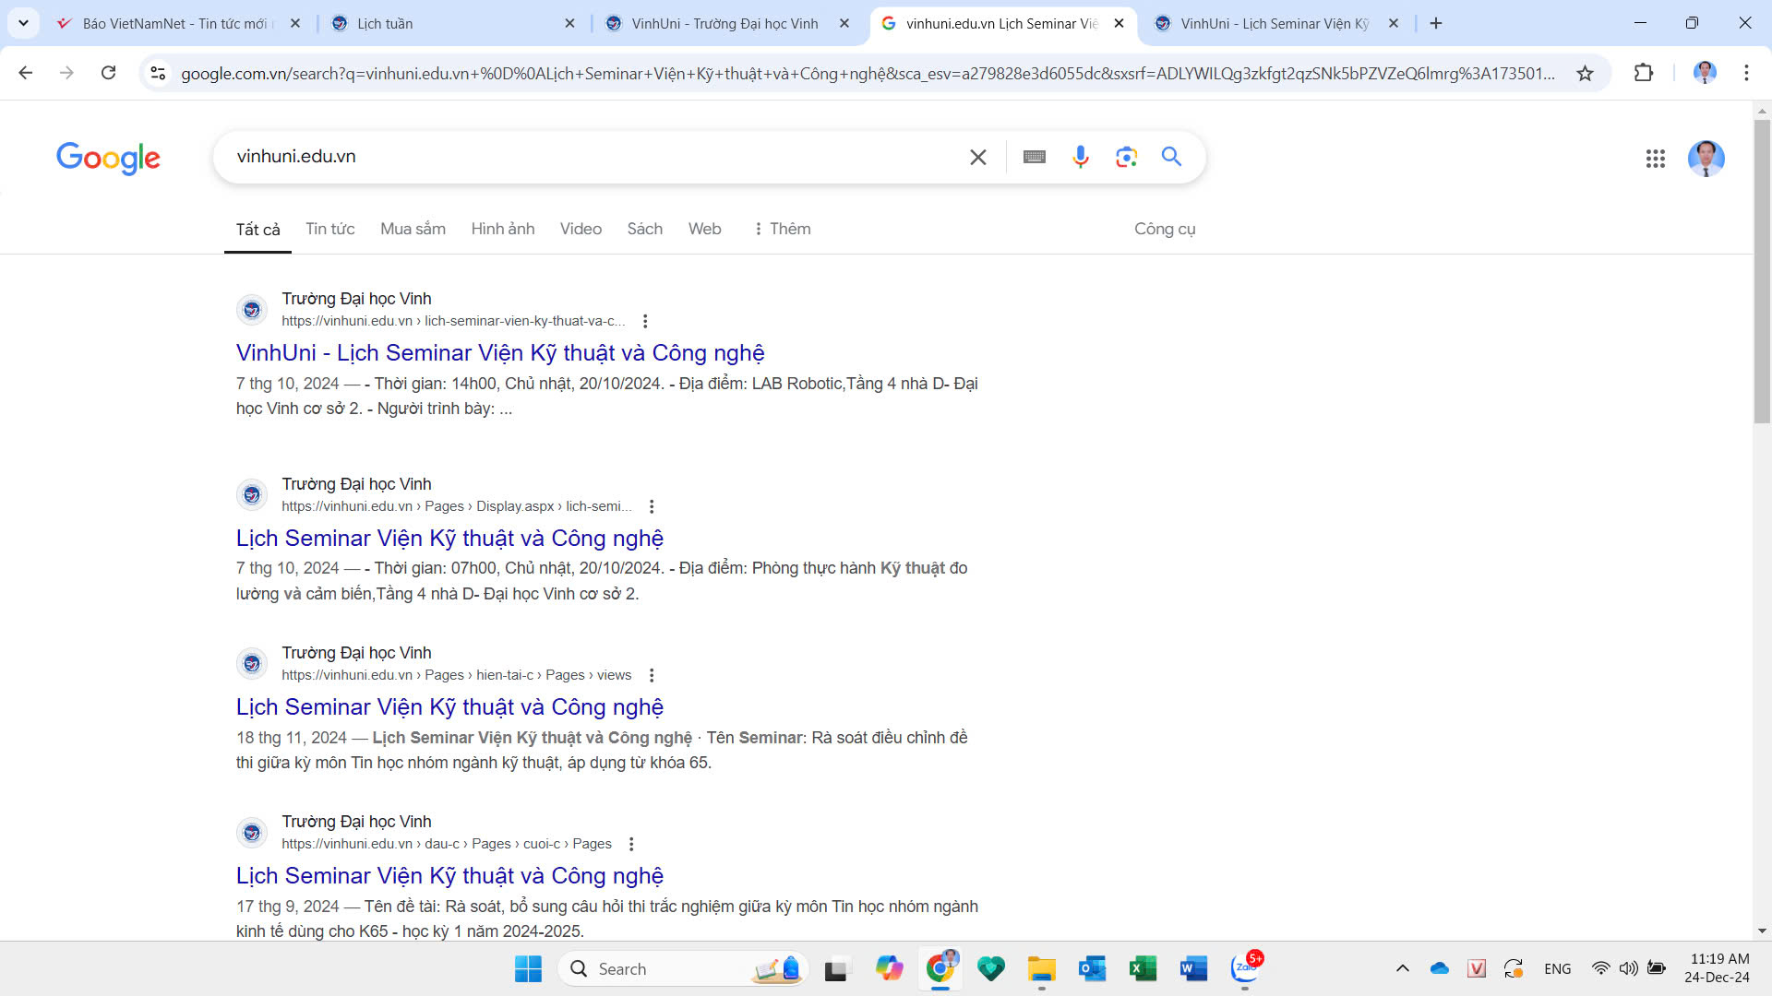Open Word from taskbar
This screenshot has width=1772, height=996.
coord(1193,969)
